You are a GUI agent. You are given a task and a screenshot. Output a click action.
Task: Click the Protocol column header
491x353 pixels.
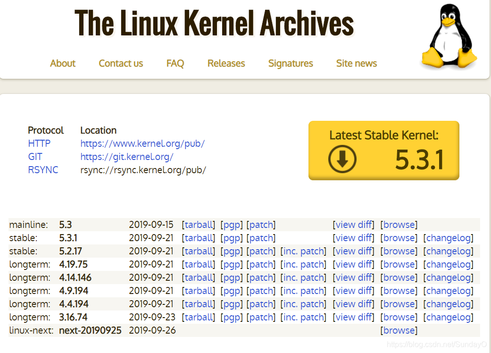coord(46,130)
